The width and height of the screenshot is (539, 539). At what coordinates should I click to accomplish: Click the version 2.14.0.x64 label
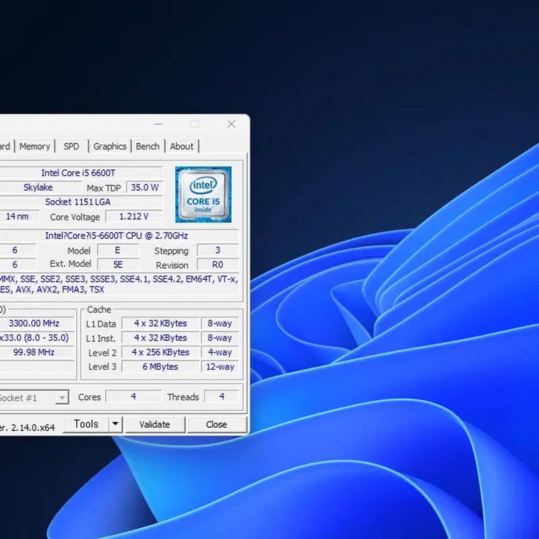(28, 428)
